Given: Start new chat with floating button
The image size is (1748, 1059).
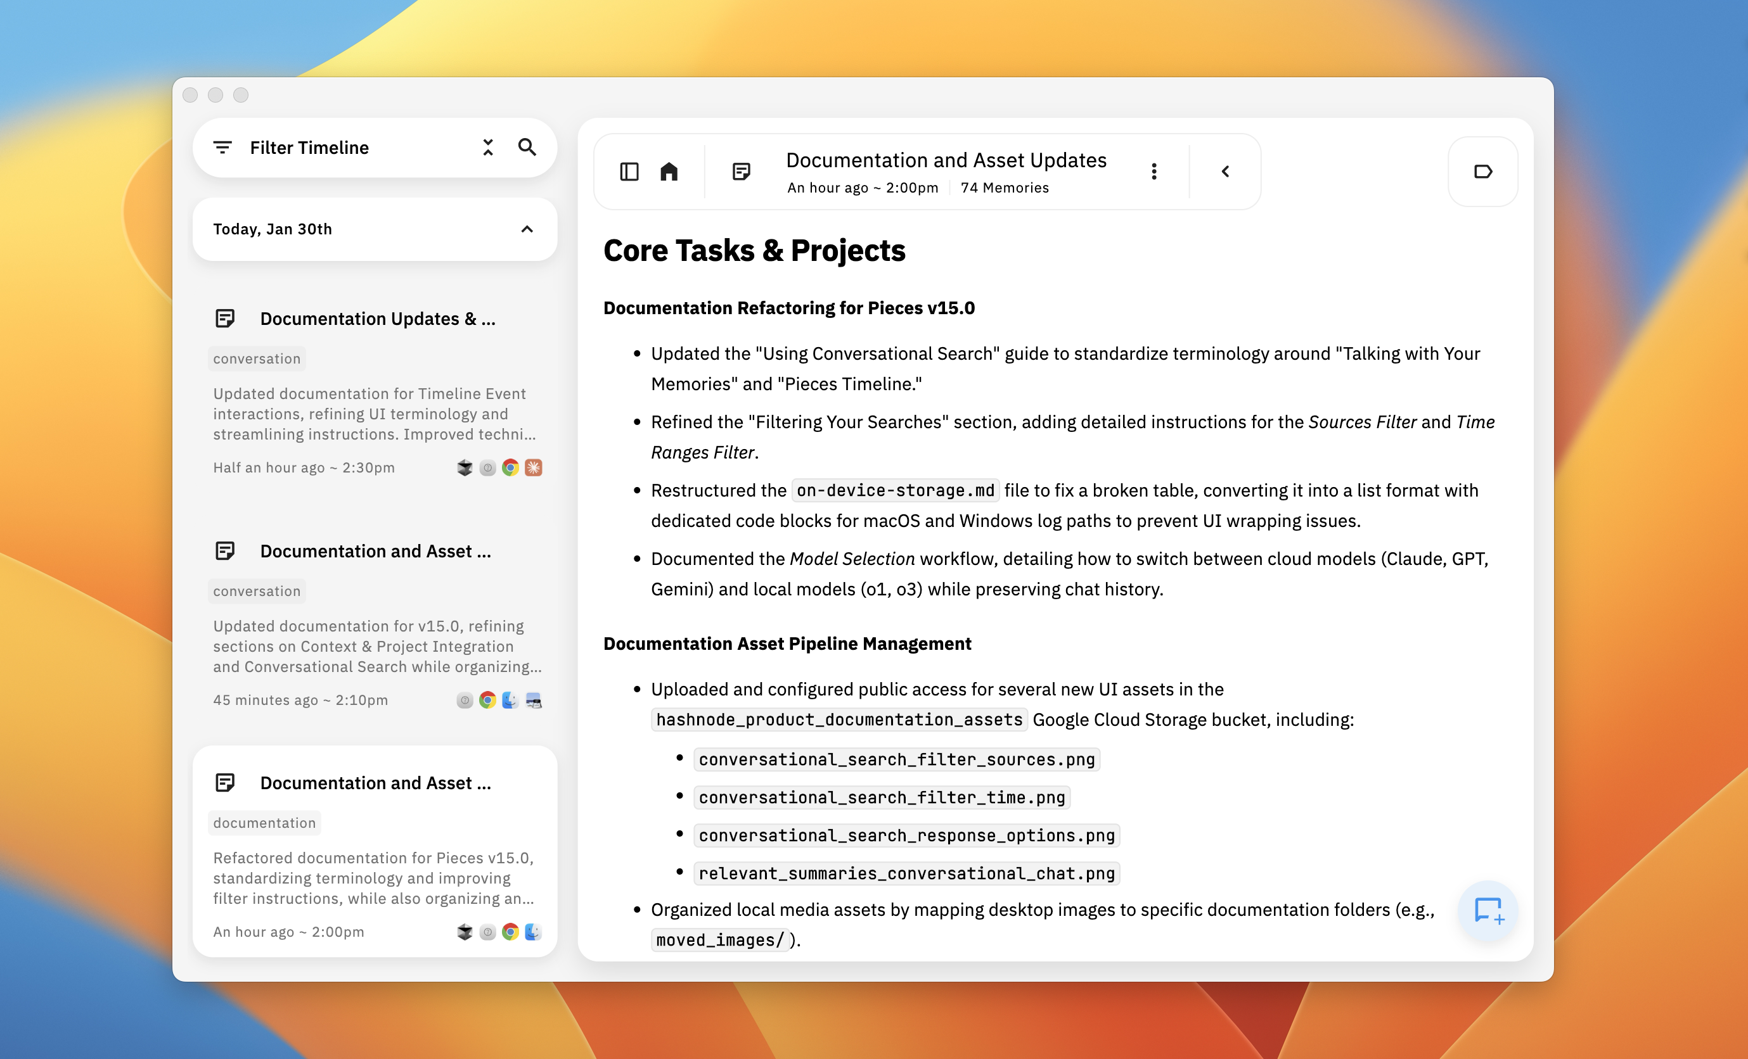Looking at the screenshot, I should pos(1488,910).
